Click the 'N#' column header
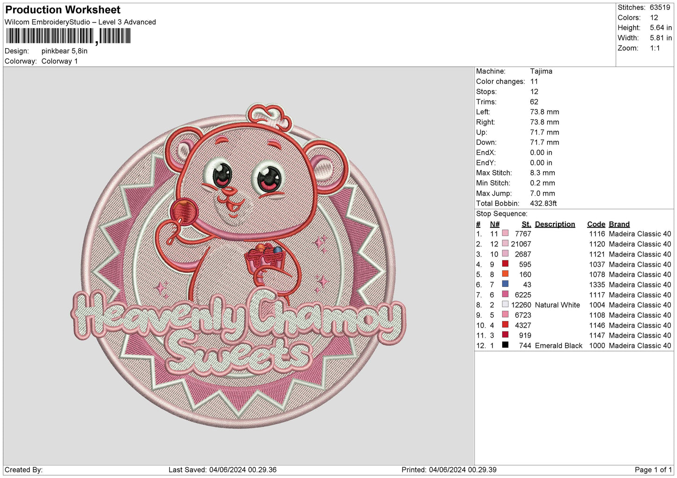This screenshot has width=677, height=478. [x=494, y=224]
